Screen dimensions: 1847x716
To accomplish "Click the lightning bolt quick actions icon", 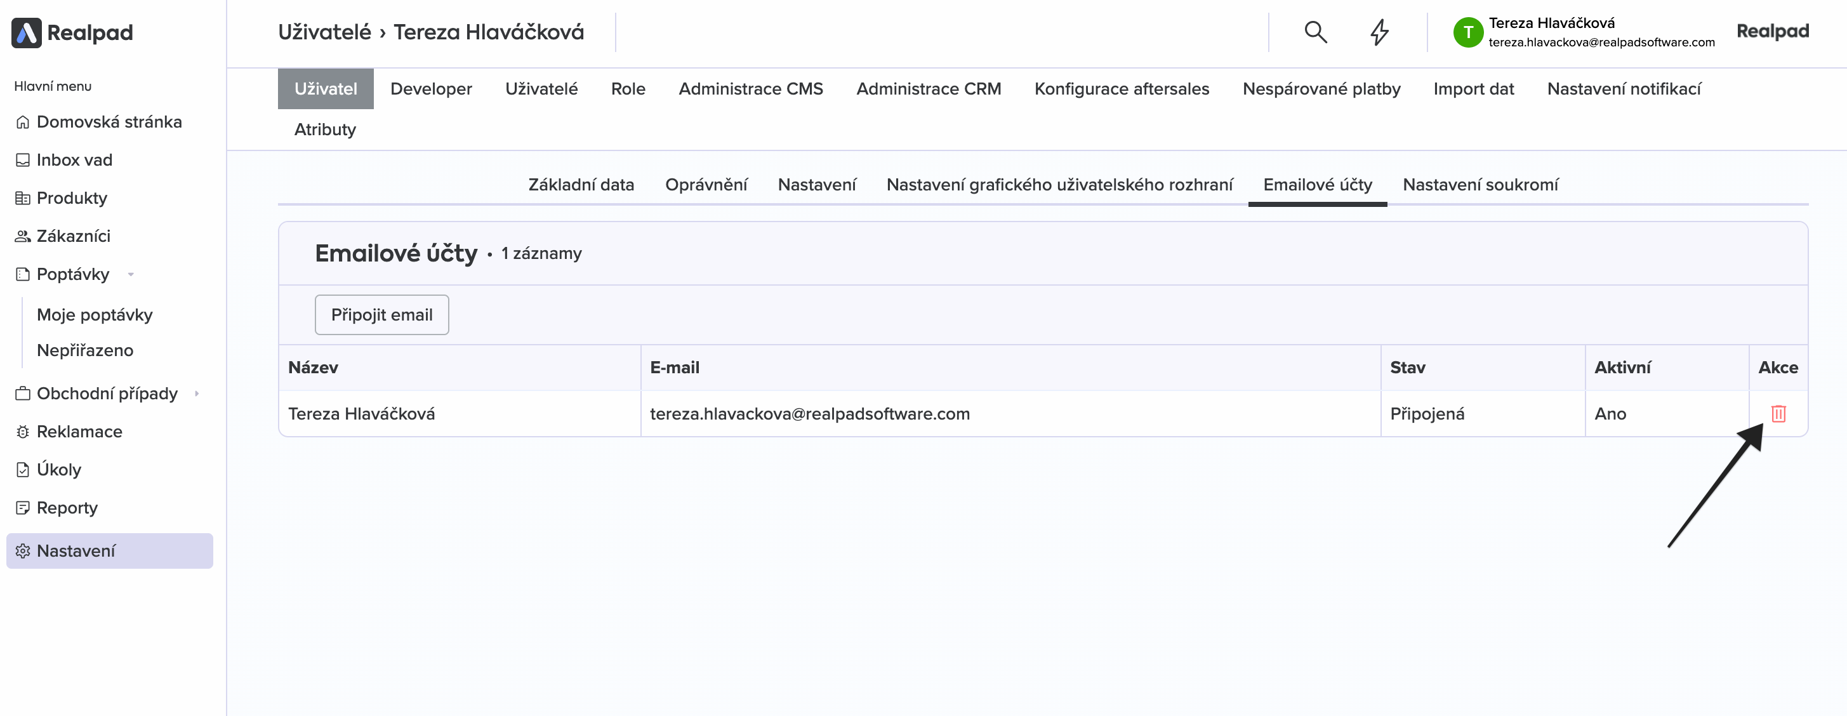I will point(1379,32).
